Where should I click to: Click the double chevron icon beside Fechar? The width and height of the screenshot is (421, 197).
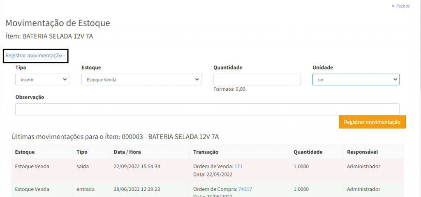393,6
